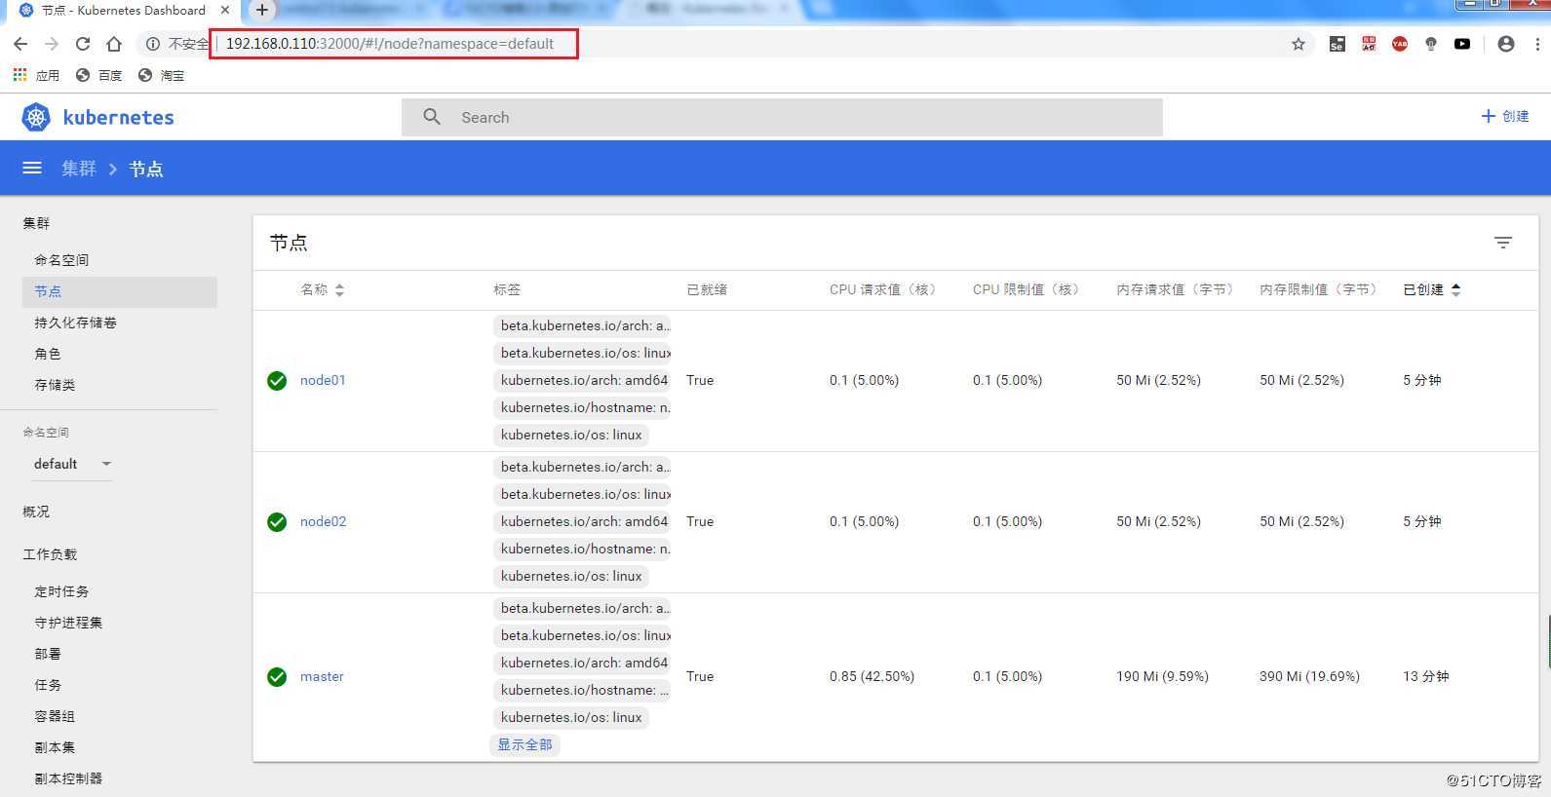Bookmark page with star icon
The width and height of the screenshot is (1551, 797).
point(1299,44)
